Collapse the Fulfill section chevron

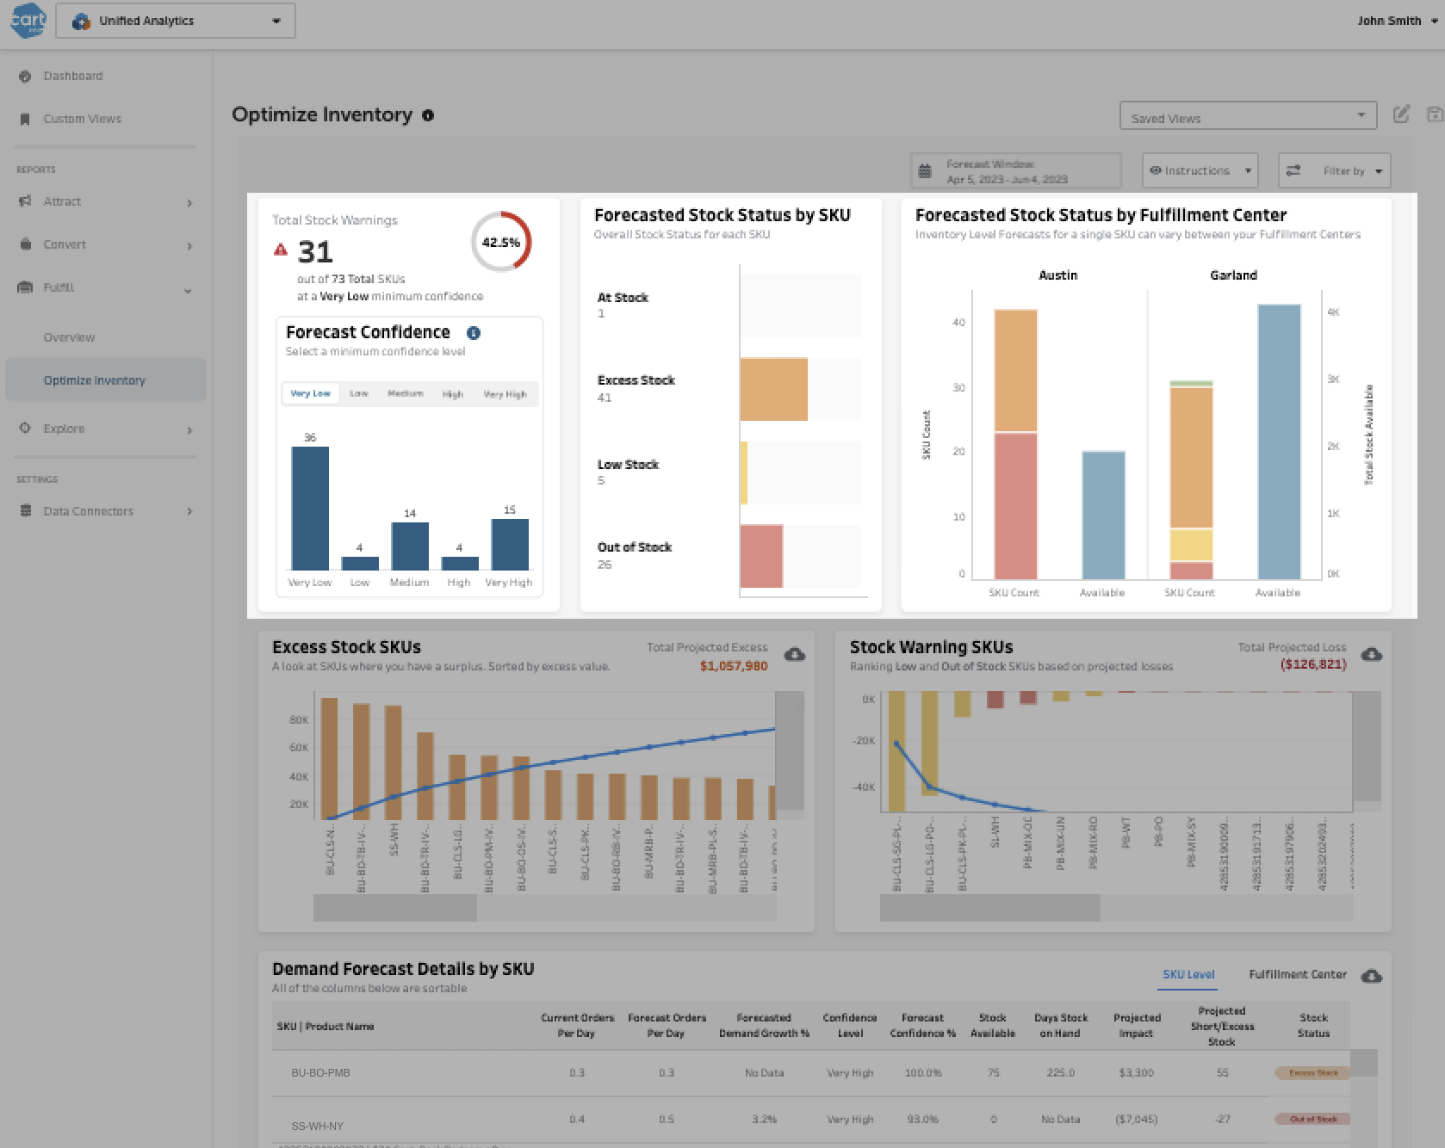(x=188, y=291)
